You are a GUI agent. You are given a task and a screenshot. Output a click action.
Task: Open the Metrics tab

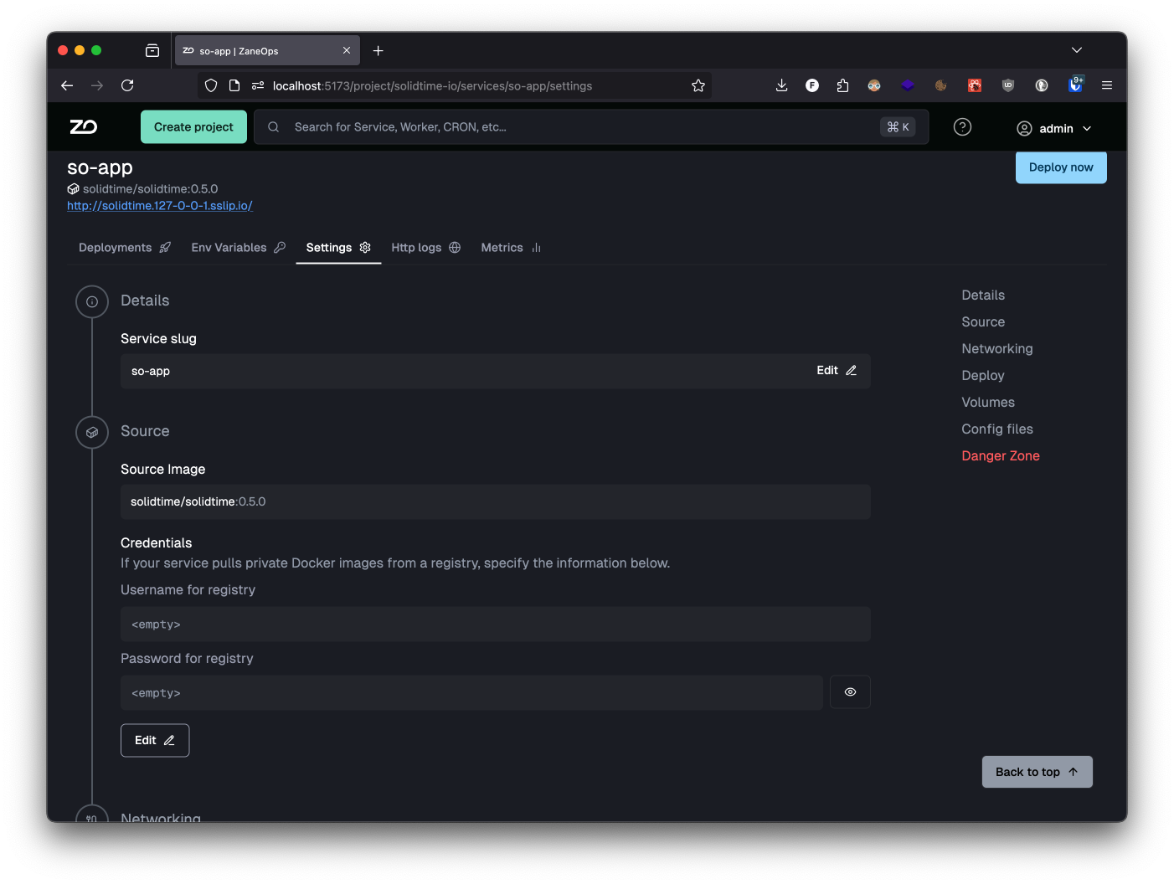(x=511, y=248)
